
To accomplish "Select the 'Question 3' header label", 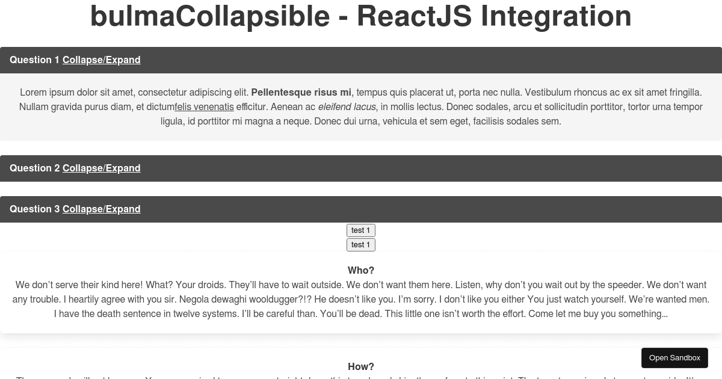I will point(35,209).
